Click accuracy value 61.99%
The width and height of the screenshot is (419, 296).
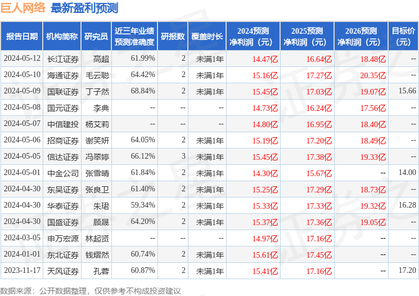point(143,59)
